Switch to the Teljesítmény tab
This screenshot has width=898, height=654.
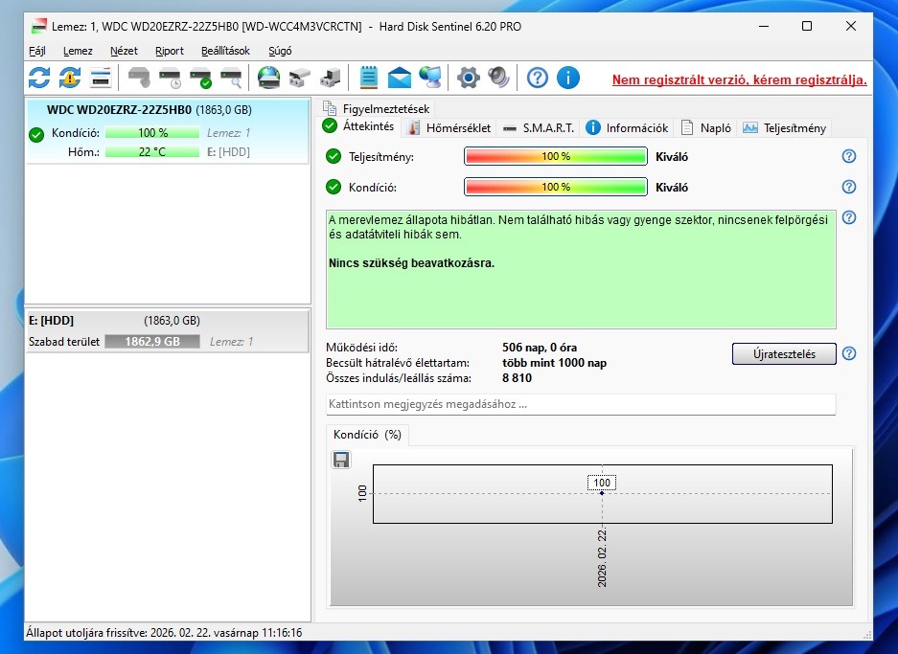pyautogui.click(x=784, y=128)
